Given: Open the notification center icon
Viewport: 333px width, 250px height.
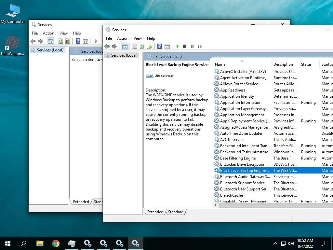Looking at the screenshot, I should pos(322,243).
